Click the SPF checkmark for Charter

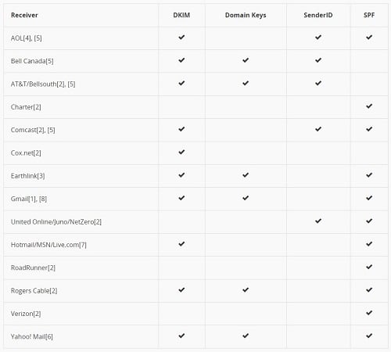pos(369,106)
